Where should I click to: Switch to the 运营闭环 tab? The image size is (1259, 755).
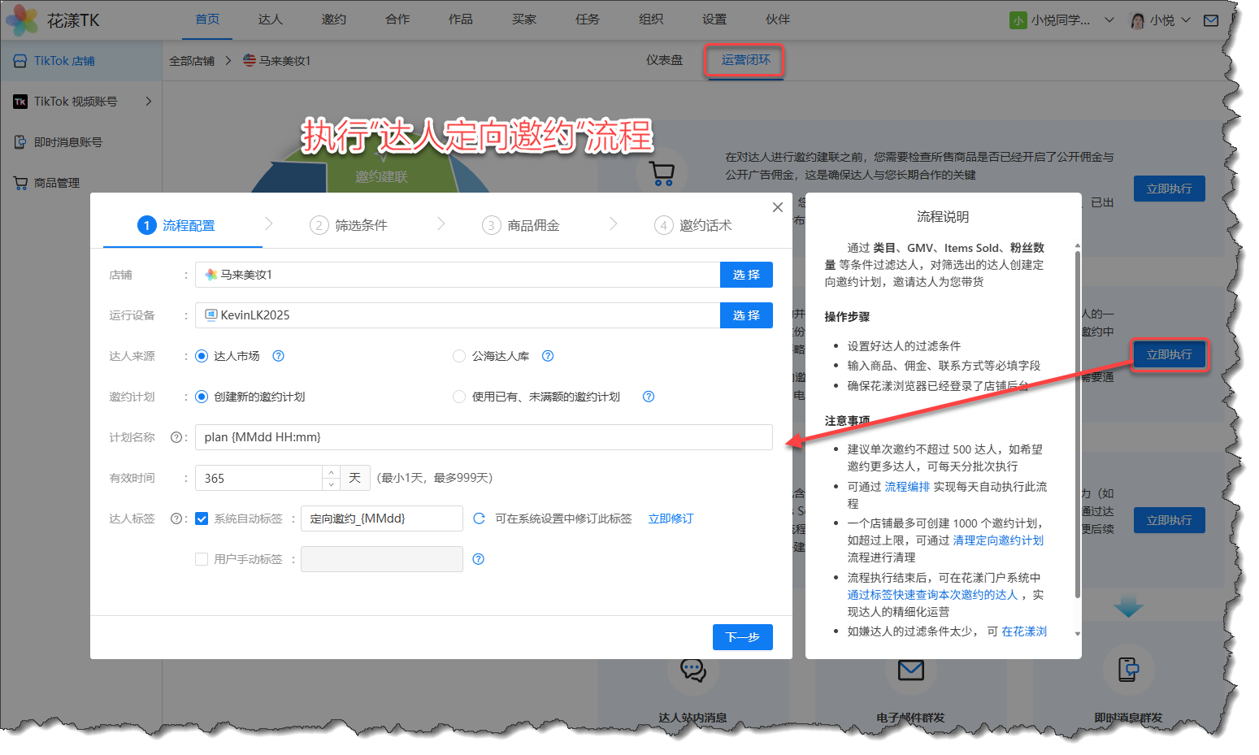745,60
